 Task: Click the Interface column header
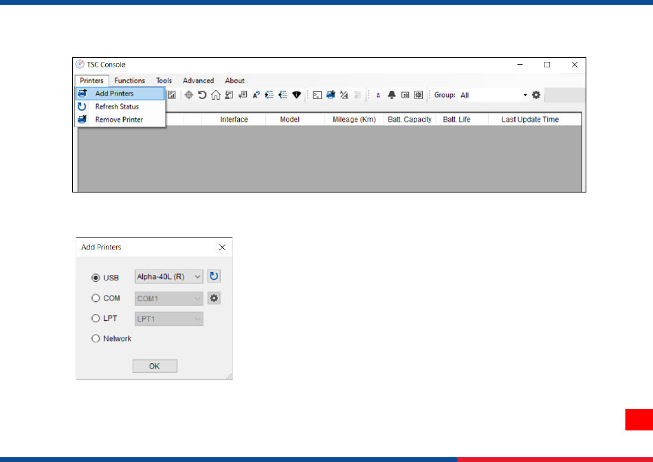234,120
